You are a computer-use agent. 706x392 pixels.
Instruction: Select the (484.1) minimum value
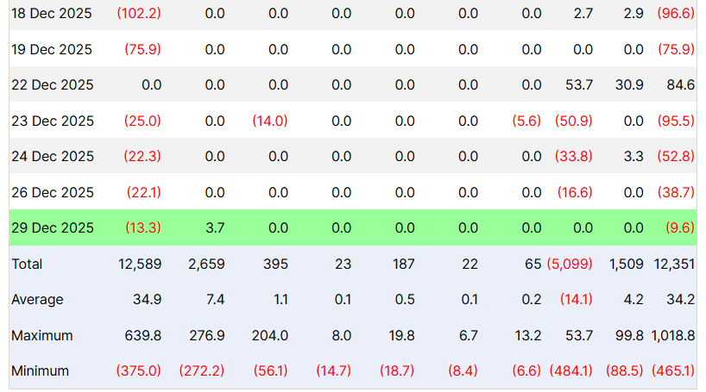(569, 370)
